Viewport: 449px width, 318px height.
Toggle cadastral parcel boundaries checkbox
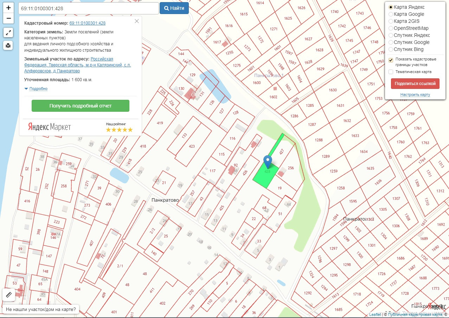pyautogui.click(x=391, y=60)
